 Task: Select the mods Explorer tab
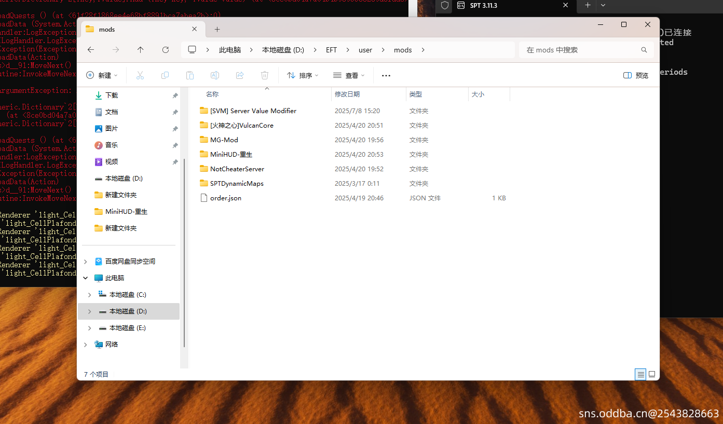point(142,30)
